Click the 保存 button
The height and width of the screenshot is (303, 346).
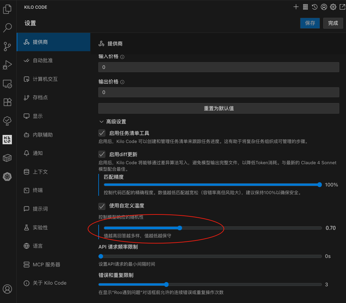310,23
